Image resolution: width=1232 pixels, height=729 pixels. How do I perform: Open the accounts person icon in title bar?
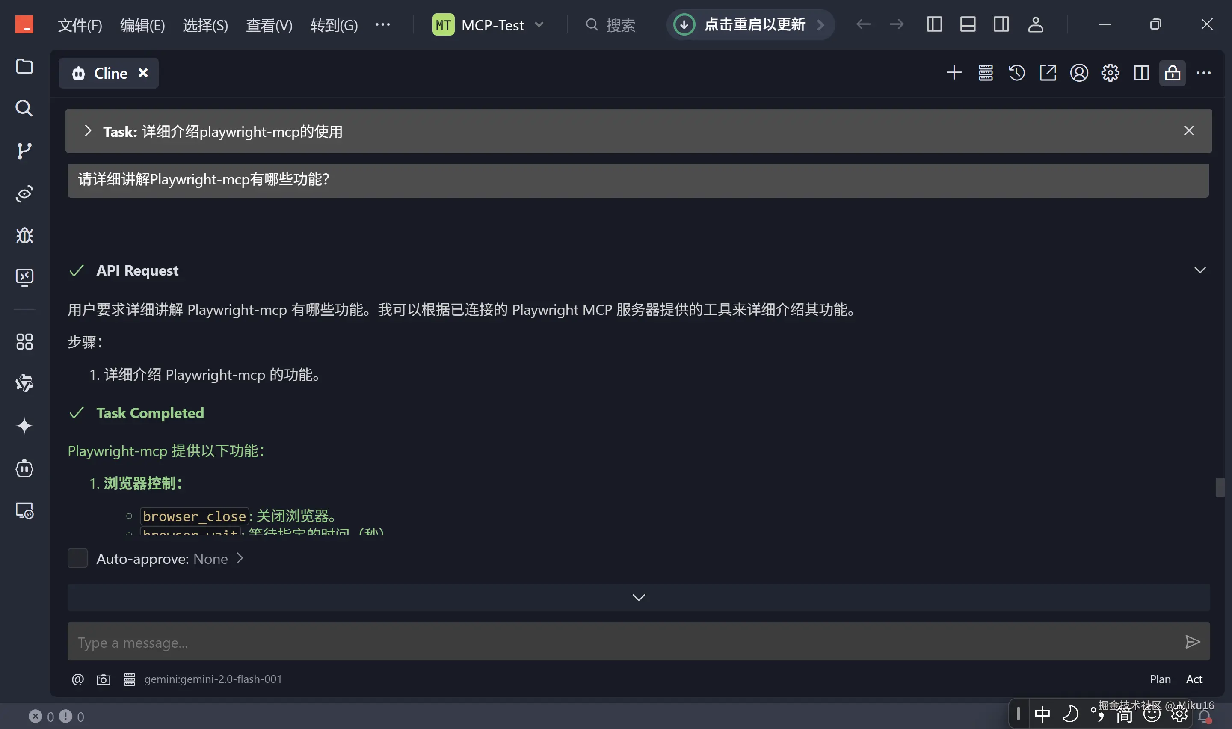click(x=1035, y=24)
